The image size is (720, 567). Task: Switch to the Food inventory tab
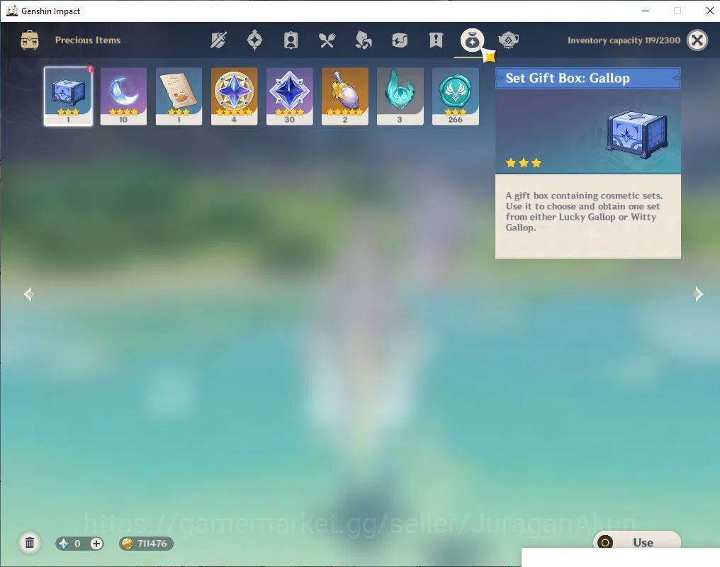[x=327, y=40]
